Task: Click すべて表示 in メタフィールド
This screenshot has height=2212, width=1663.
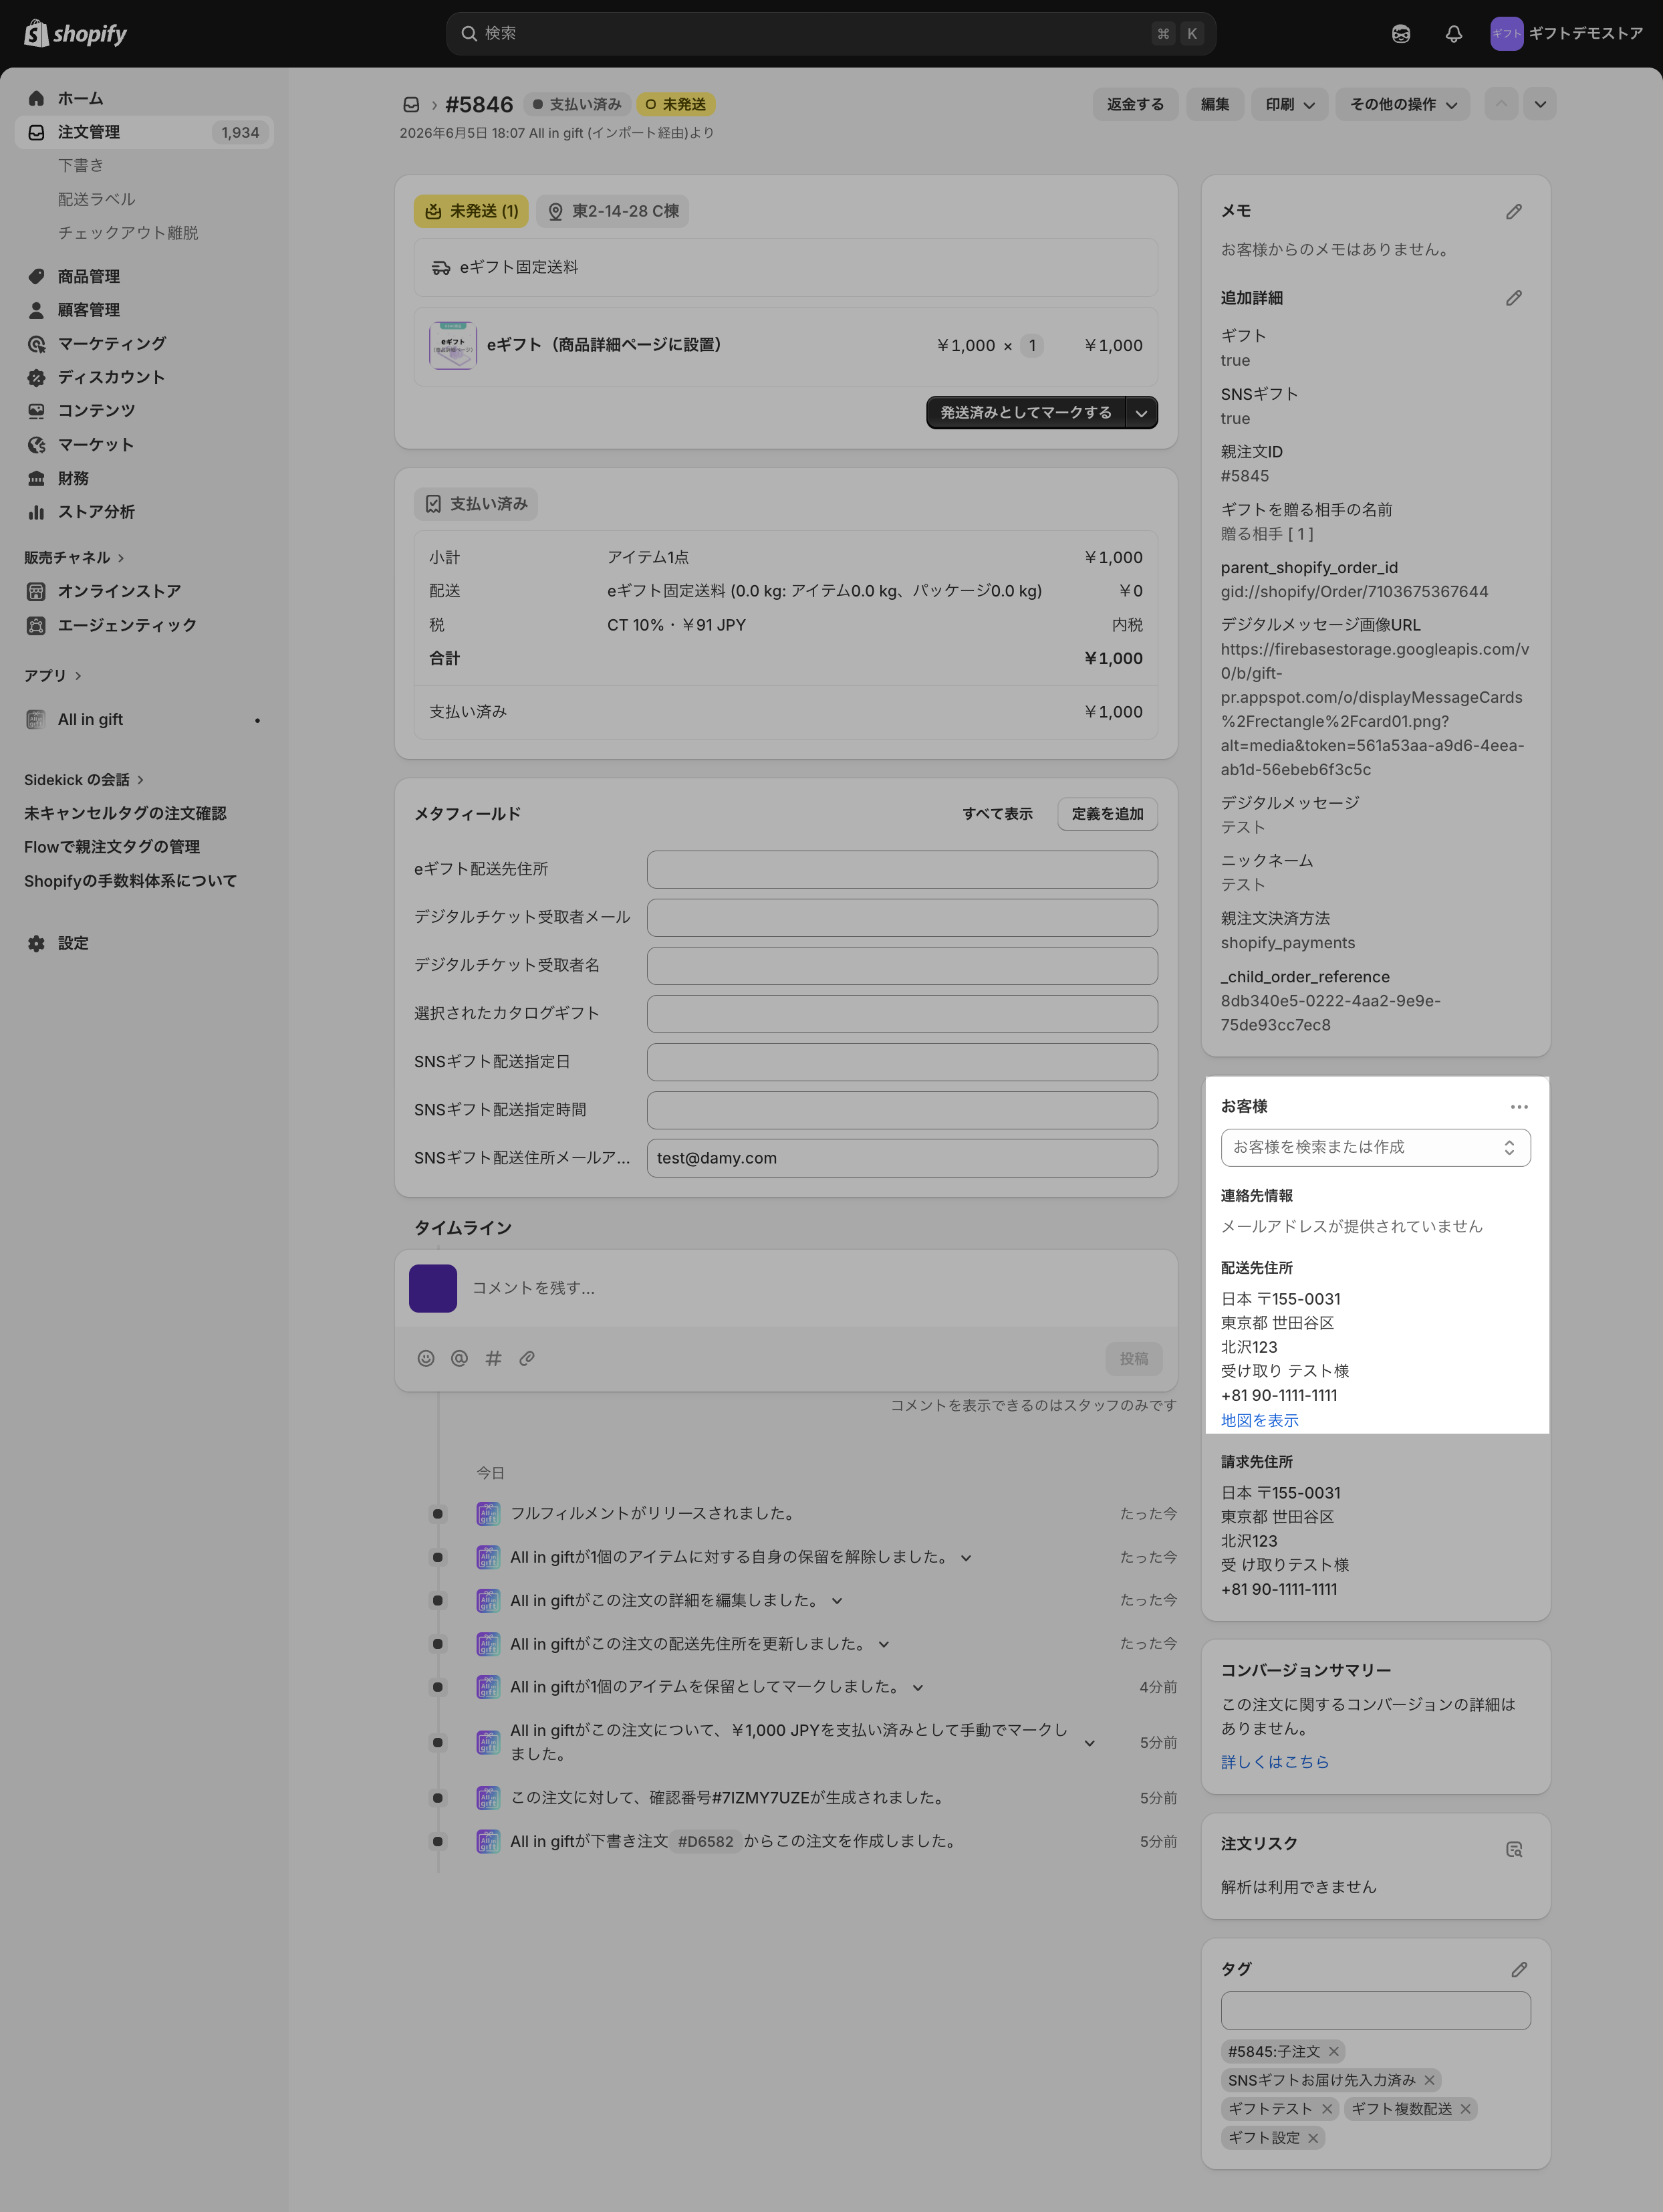Action: (x=997, y=813)
